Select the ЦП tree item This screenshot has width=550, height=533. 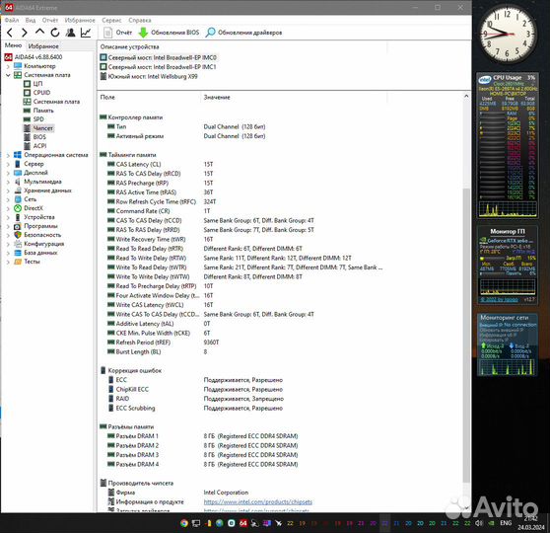pyautogui.click(x=37, y=84)
